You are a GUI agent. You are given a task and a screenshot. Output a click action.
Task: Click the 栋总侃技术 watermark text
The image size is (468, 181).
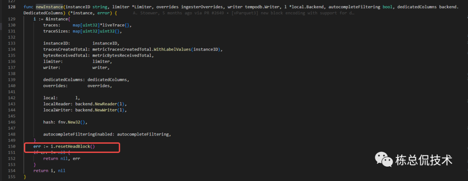pyautogui.click(x=424, y=161)
